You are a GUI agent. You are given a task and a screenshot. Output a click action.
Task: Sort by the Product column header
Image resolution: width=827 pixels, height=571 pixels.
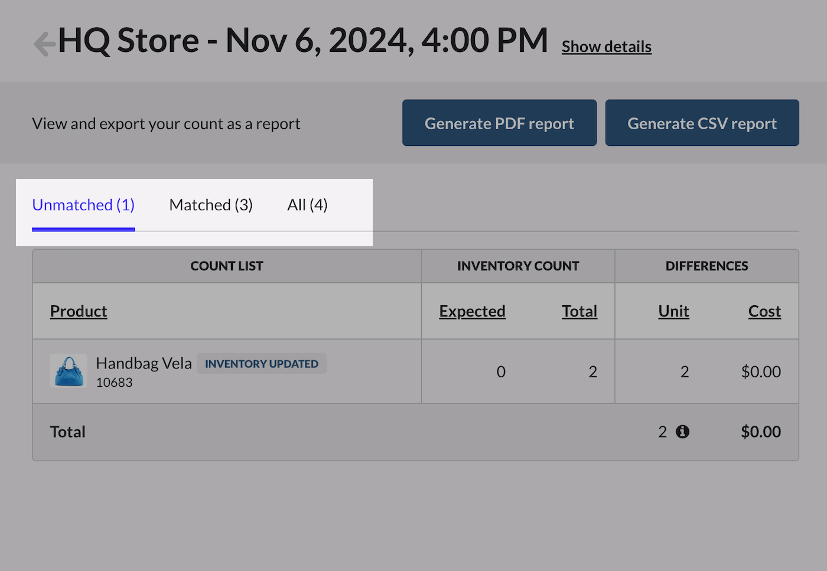[x=79, y=311]
